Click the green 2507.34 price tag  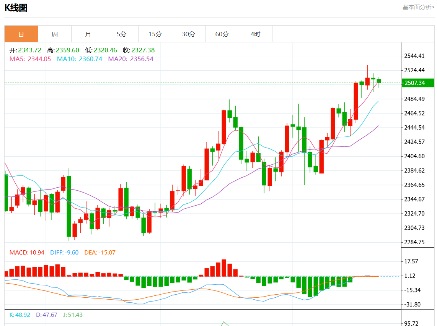(x=418, y=83)
